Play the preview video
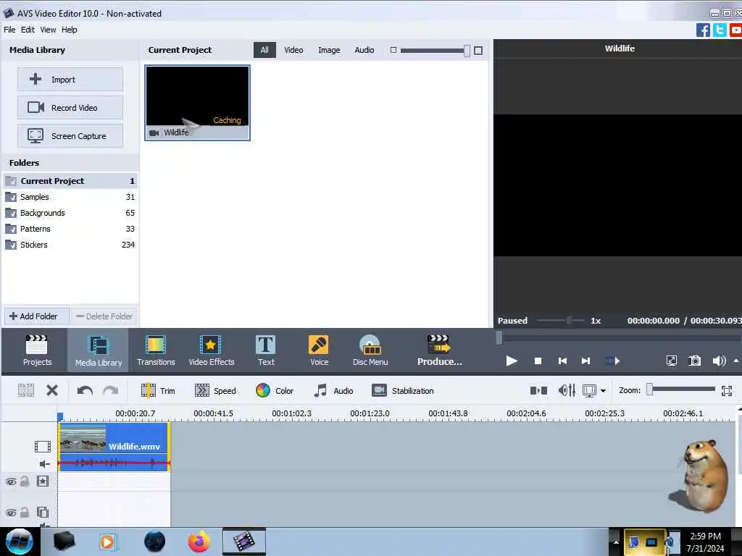The height and width of the screenshot is (556, 742). [x=511, y=361]
